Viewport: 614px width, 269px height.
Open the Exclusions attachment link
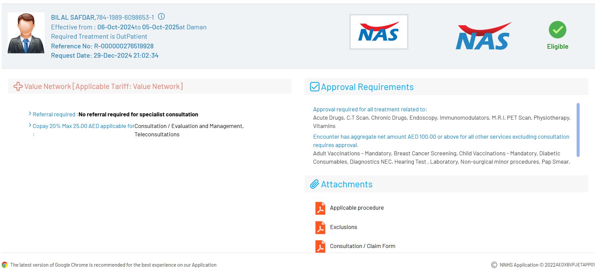pyautogui.click(x=343, y=227)
